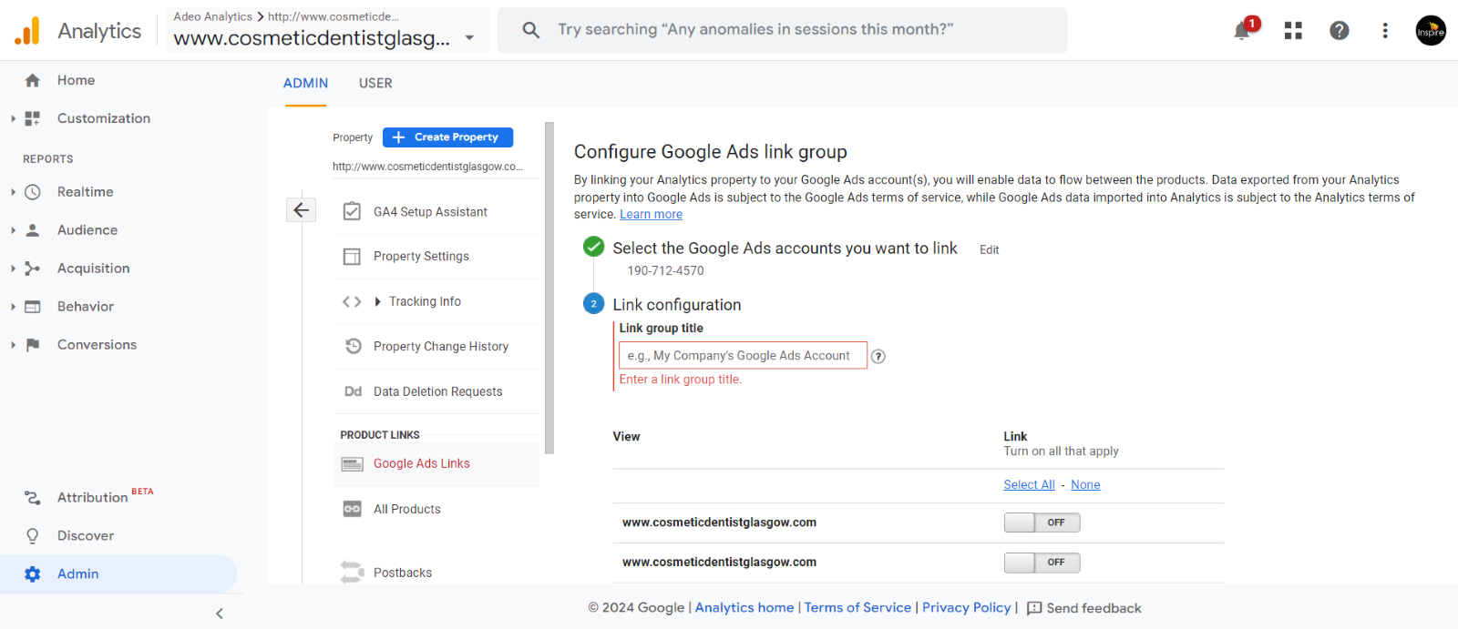Click the Link group title input field

pyautogui.click(x=743, y=356)
